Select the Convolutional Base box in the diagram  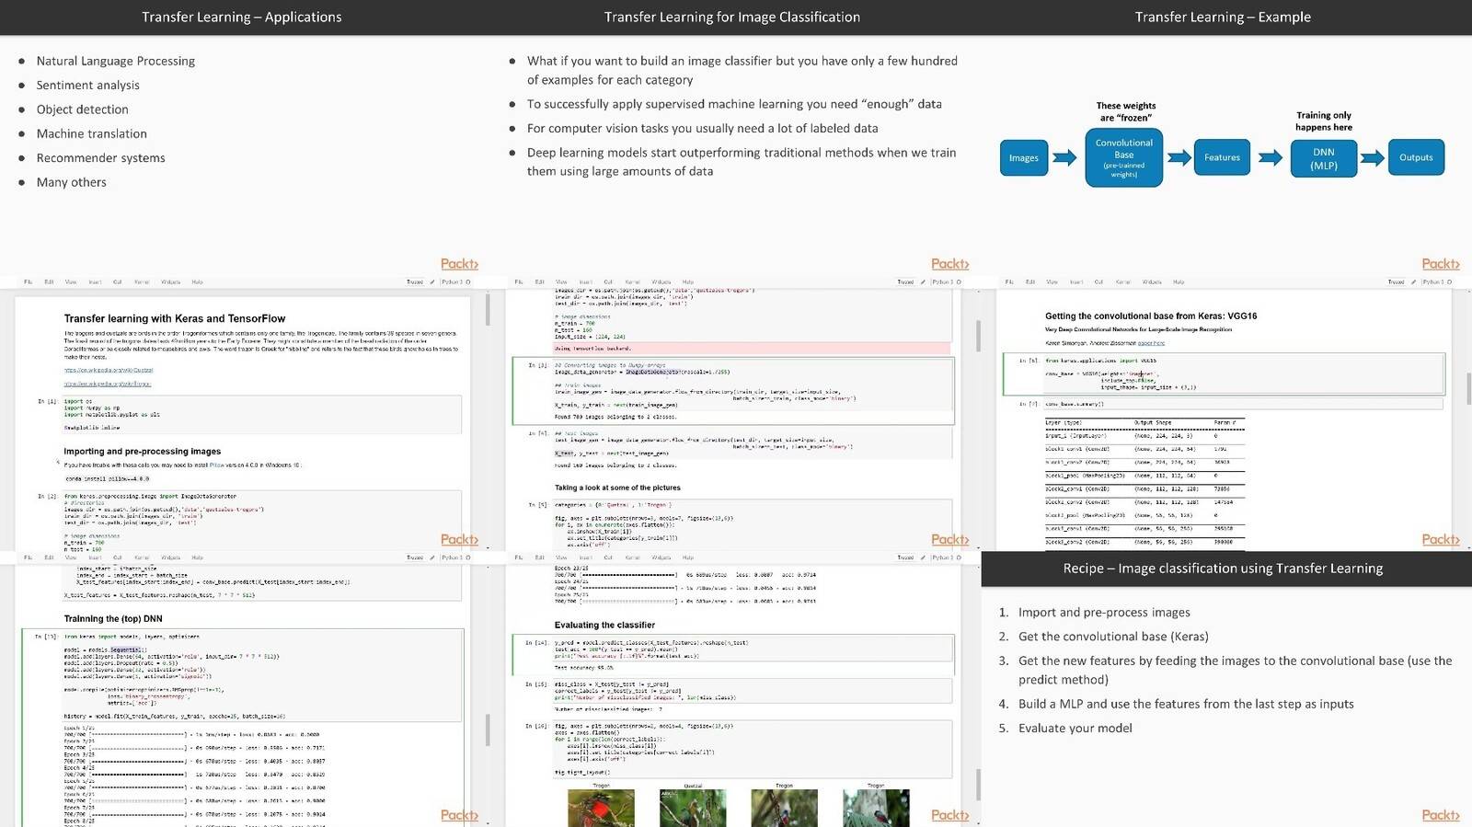coord(1123,157)
